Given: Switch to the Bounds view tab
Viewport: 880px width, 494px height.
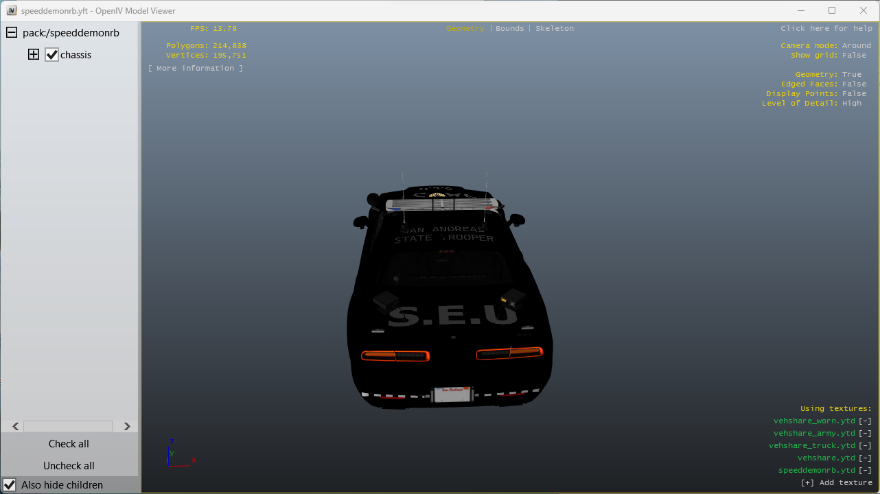Looking at the screenshot, I should click(509, 29).
